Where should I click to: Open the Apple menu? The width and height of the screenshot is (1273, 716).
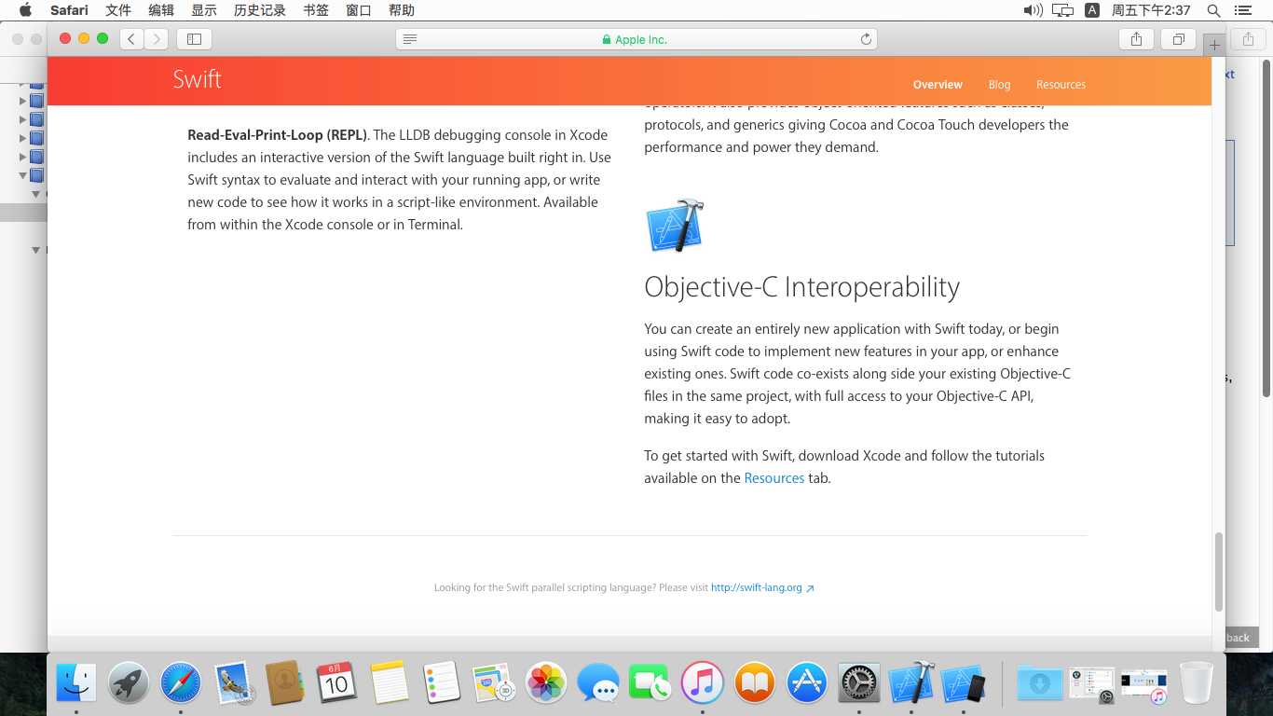click(x=25, y=10)
